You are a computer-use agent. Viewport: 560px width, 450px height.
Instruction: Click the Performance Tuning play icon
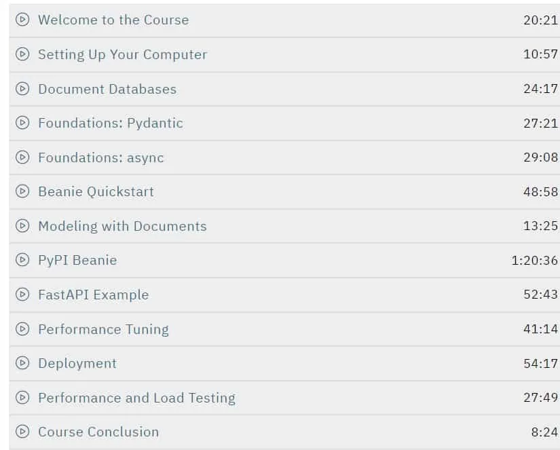tap(22, 329)
